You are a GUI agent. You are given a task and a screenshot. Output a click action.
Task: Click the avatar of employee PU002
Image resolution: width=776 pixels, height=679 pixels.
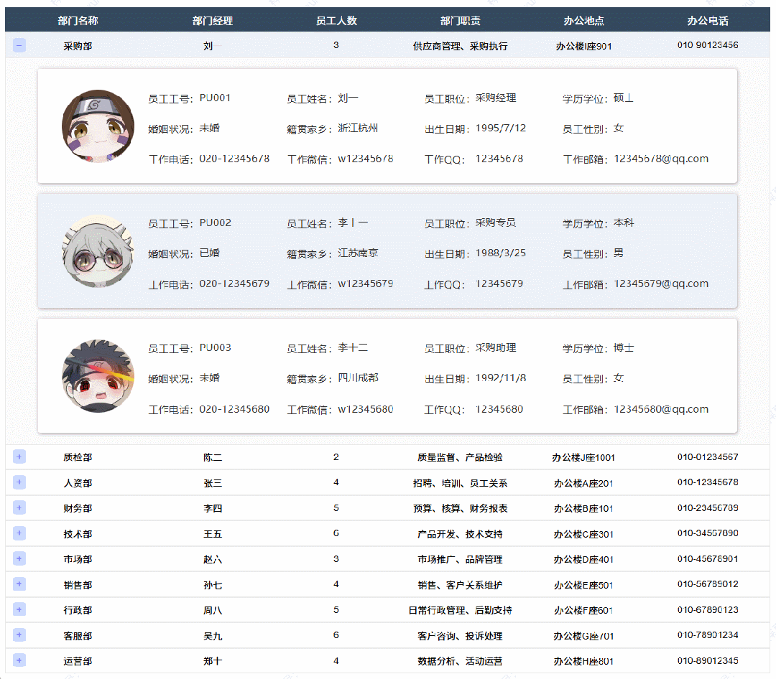(98, 251)
